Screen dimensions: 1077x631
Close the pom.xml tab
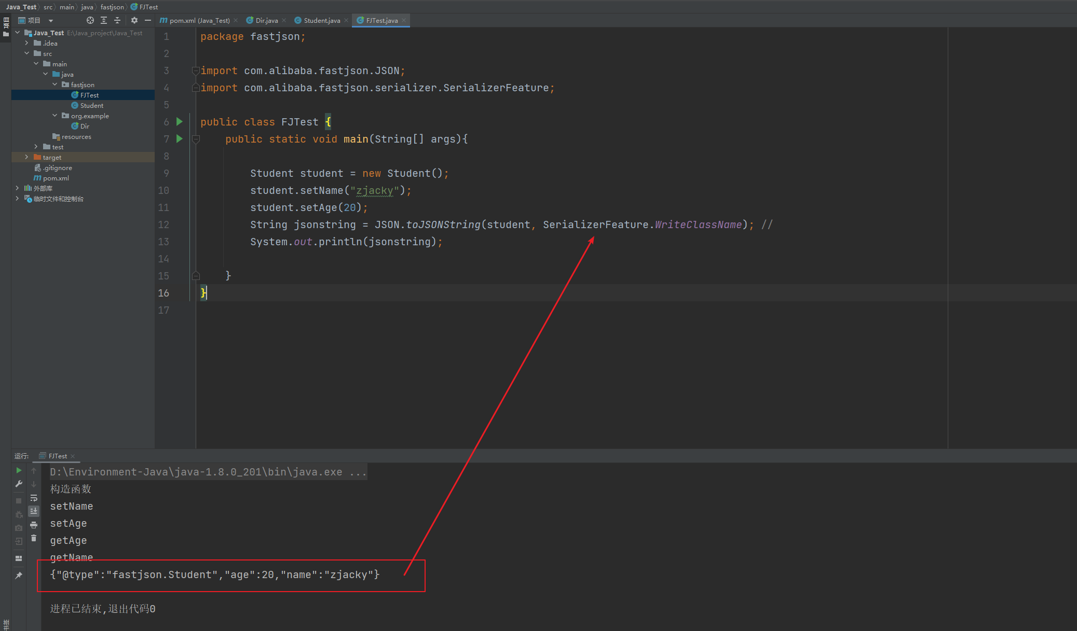[x=236, y=20]
